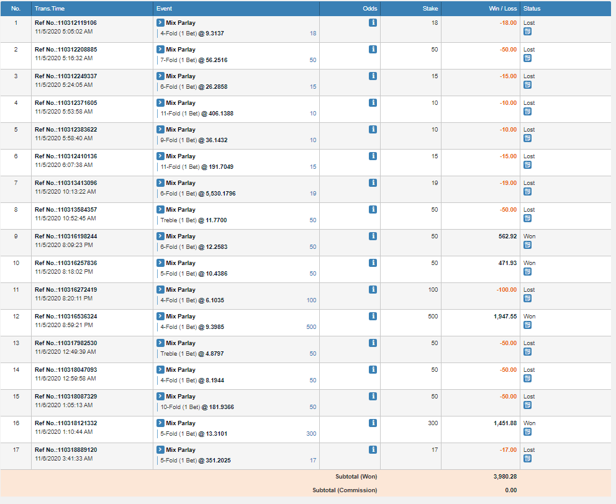
Task: Select win amount 1,451.88
Action: (x=505, y=423)
